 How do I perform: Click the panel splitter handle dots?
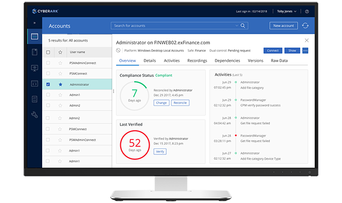pos(113,91)
